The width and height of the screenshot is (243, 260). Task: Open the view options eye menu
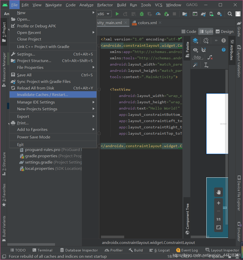click(x=195, y=50)
